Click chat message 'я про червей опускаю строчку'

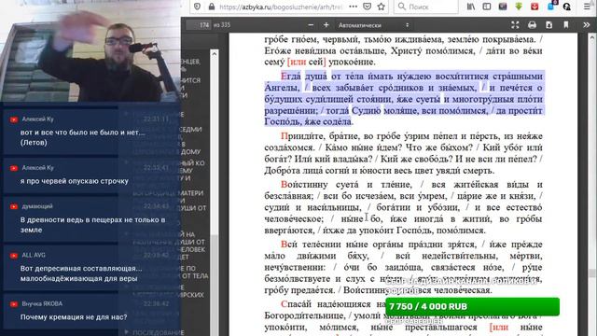(75, 181)
